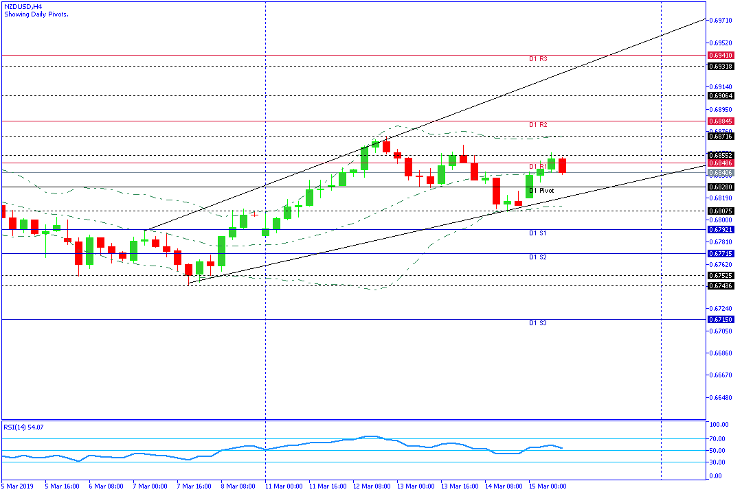
Task: Select the D1 R1 pivot label
Action: (538, 167)
